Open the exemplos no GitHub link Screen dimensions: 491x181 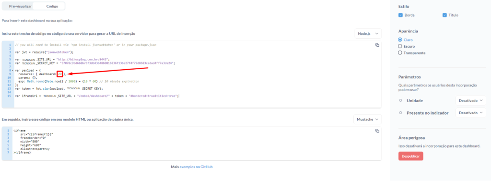[x=196, y=167]
